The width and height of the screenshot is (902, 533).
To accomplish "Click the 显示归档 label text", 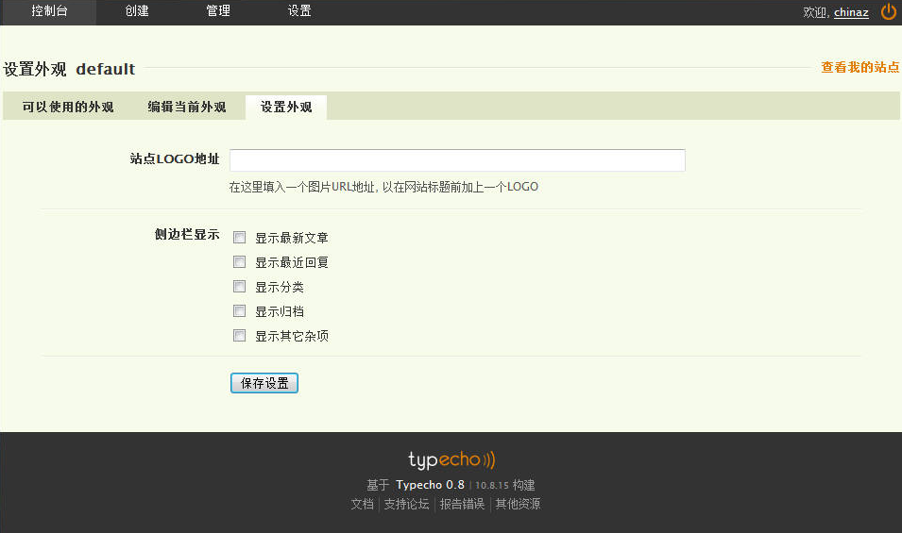I will coord(280,311).
